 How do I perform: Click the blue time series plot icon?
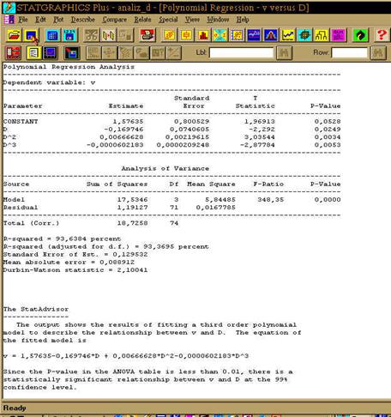(254, 35)
